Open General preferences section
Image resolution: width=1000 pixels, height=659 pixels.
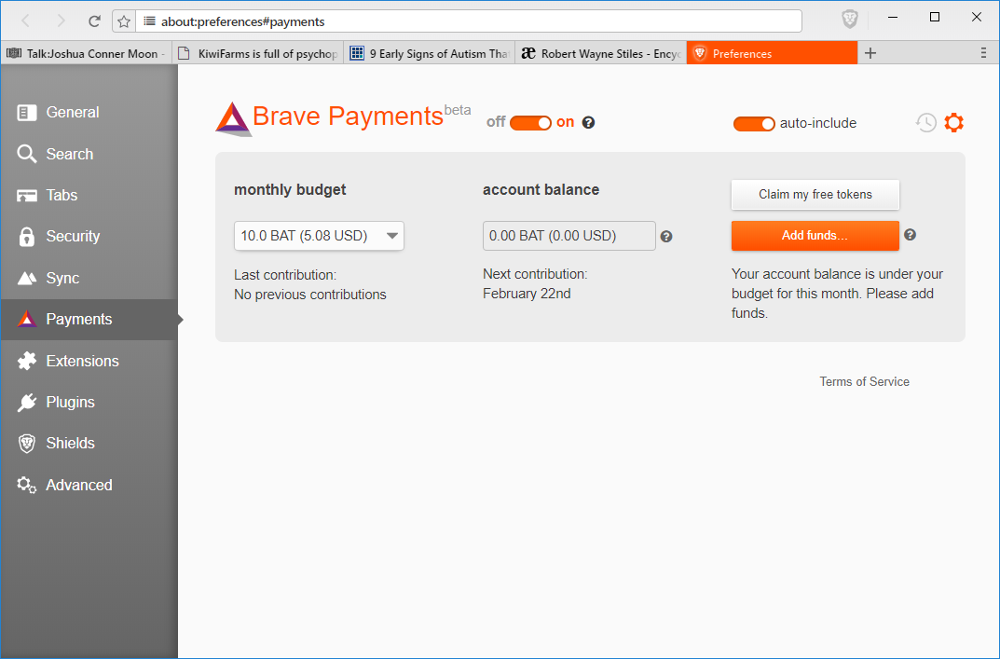[x=89, y=112]
